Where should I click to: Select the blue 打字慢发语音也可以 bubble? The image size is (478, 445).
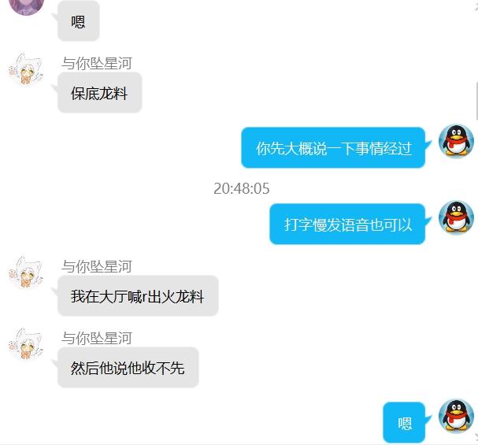[347, 224]
